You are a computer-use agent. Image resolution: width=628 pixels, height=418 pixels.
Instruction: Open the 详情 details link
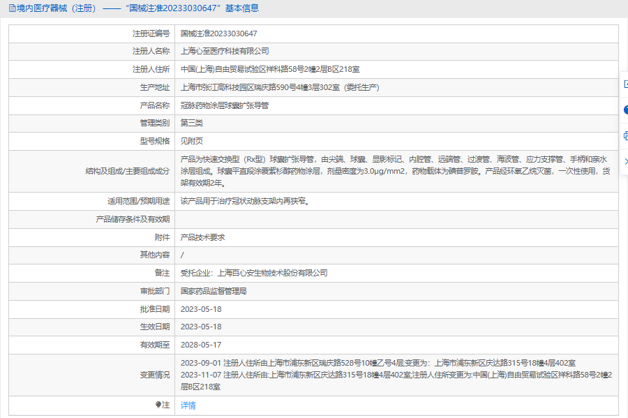188,405
